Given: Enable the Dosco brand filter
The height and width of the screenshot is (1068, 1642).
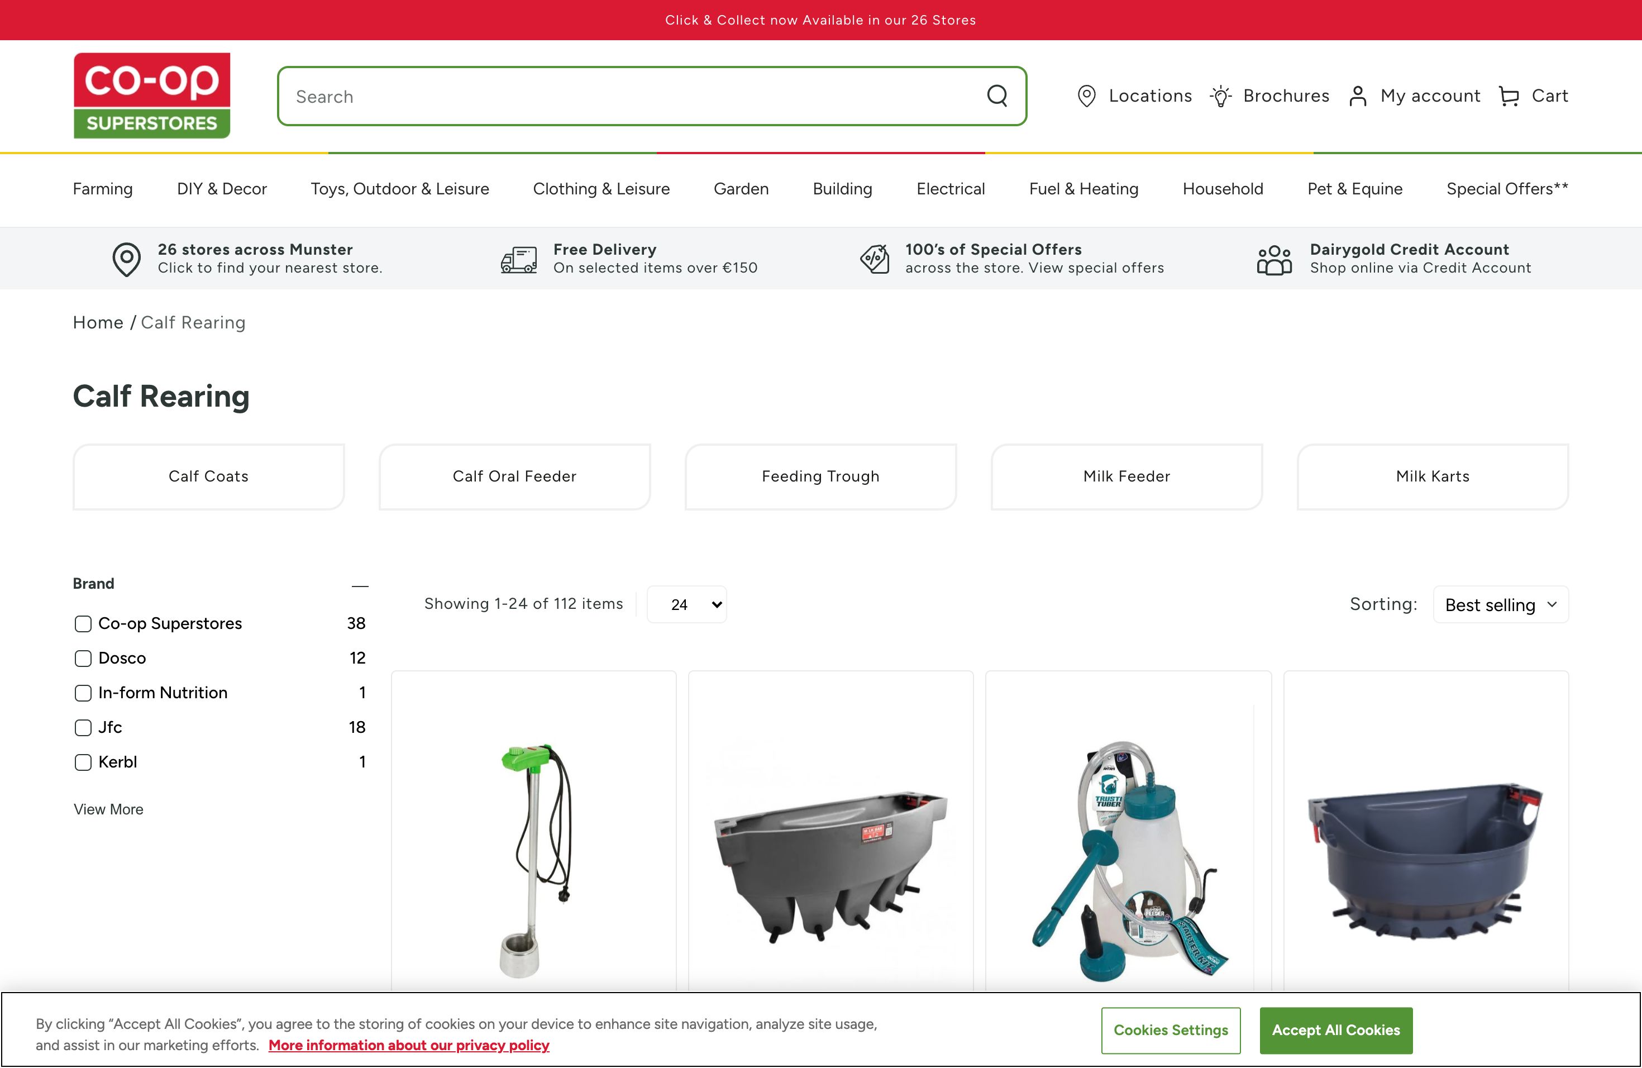Looking at the screenshot, I should 83,658.
